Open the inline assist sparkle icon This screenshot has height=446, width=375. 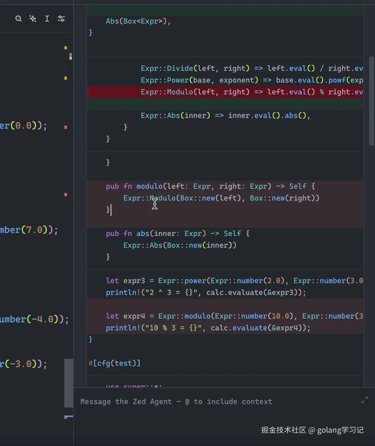[x=33, y=19]
